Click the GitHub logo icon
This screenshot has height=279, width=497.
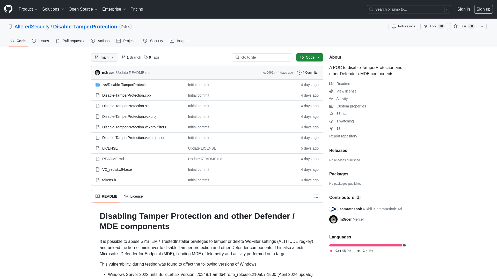click(8, 9)
